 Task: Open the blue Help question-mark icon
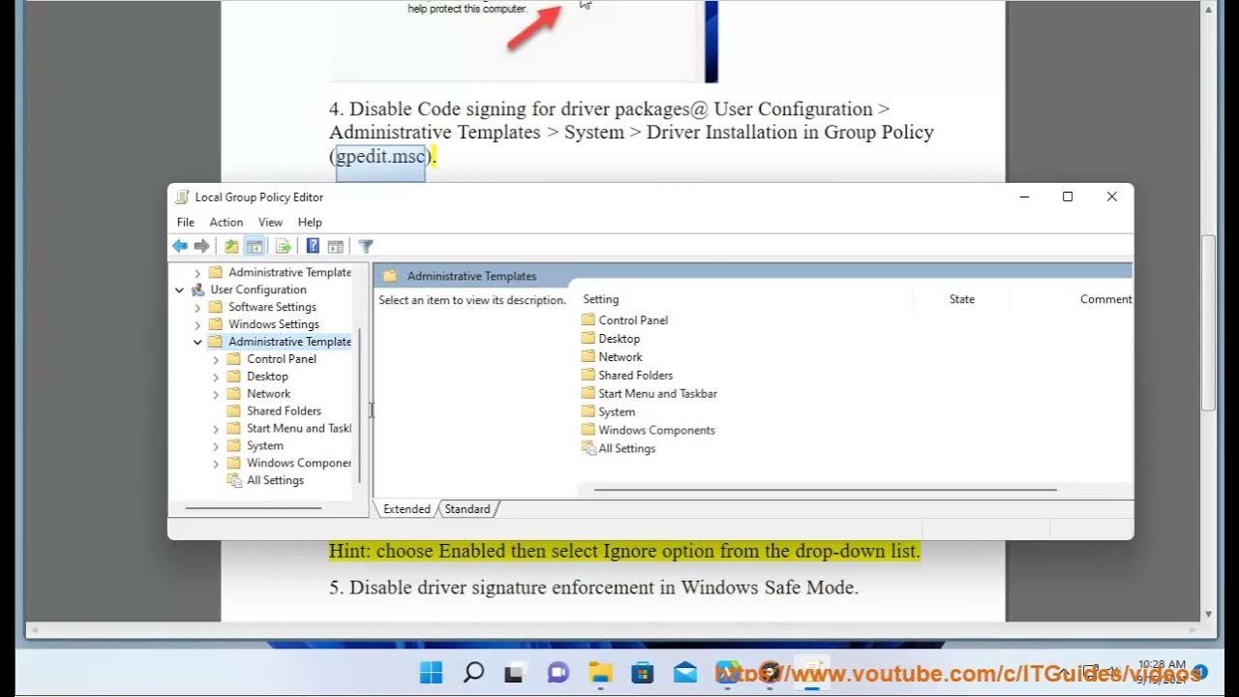[313, 247]
